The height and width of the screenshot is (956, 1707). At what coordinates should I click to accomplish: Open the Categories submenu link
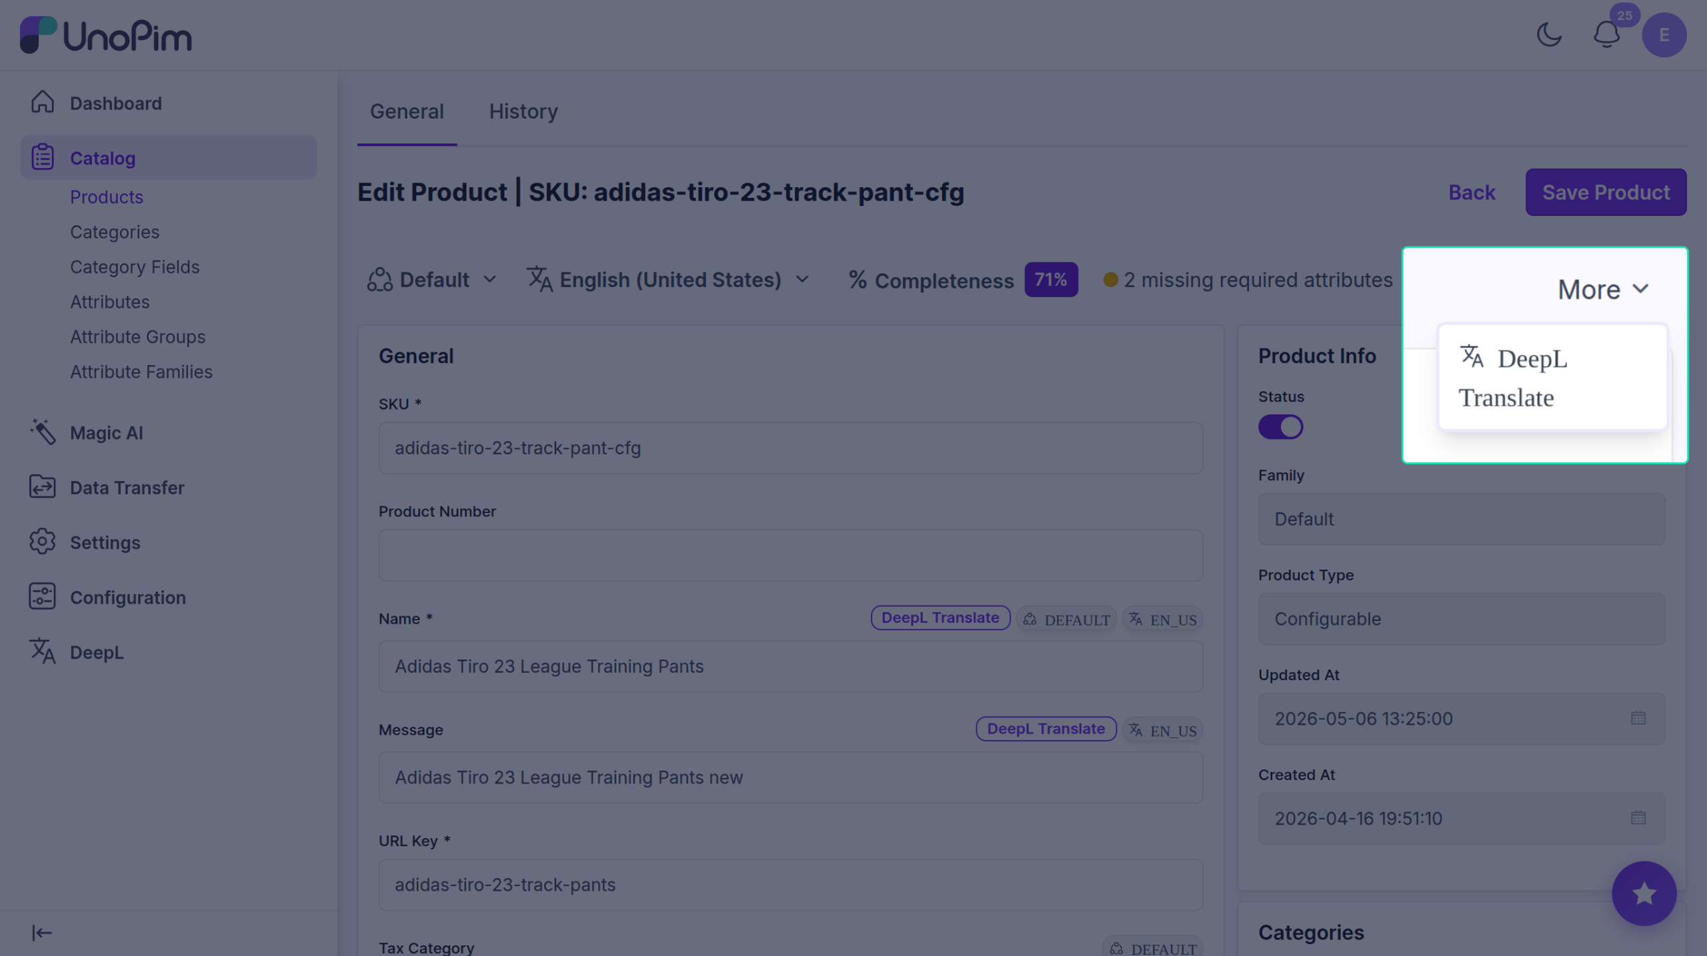115,232
